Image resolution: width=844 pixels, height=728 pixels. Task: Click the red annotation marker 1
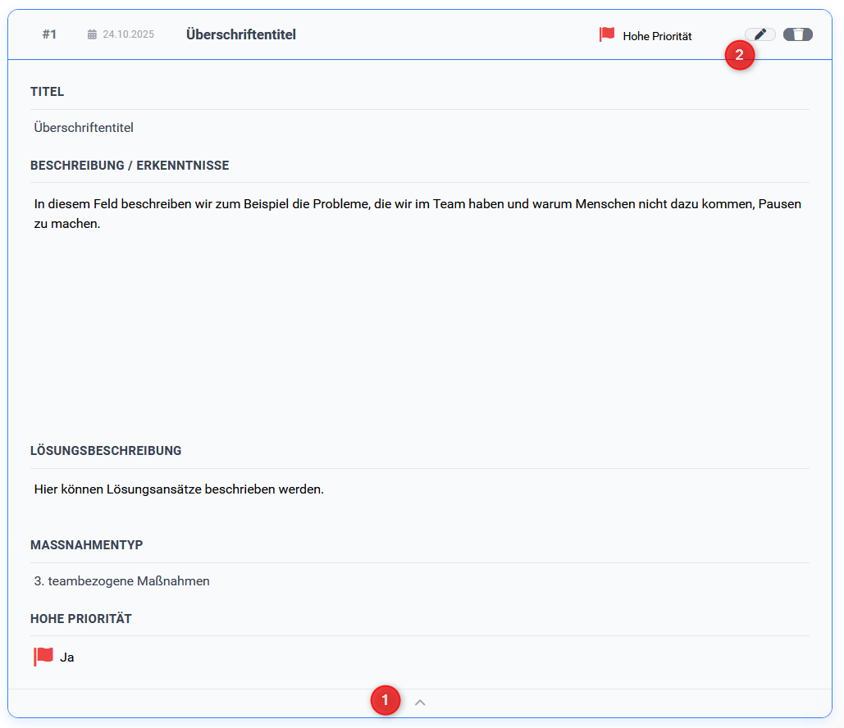pyautogui.click(x=386, y=701)
